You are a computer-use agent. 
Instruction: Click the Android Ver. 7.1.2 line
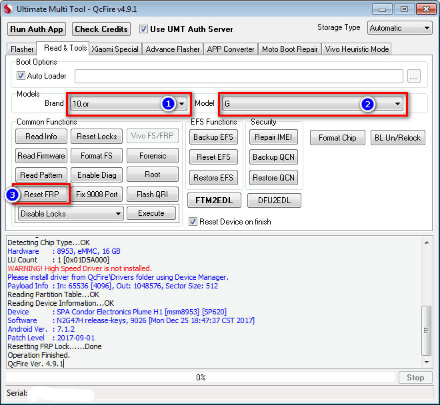click(x=41, y=329)
